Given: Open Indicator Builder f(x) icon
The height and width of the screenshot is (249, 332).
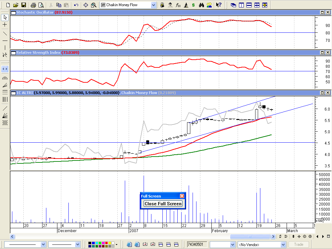Looking at the screenshot, I should point(178,5).
